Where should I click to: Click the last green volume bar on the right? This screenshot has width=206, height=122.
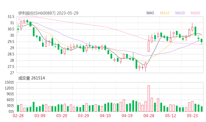tap(202, 109)
